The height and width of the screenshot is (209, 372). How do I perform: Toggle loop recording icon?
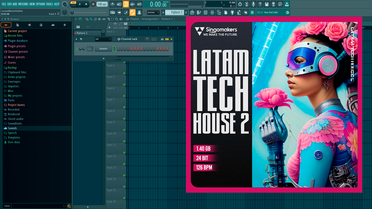139,4
